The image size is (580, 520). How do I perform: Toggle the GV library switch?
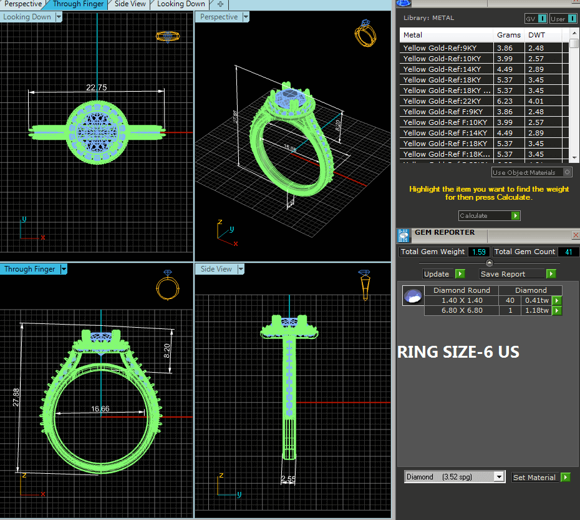pos(542,19)
